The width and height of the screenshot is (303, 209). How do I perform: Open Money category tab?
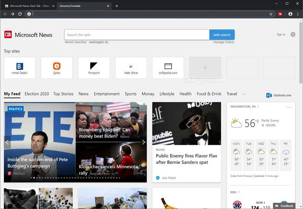[x=148, y=94]
